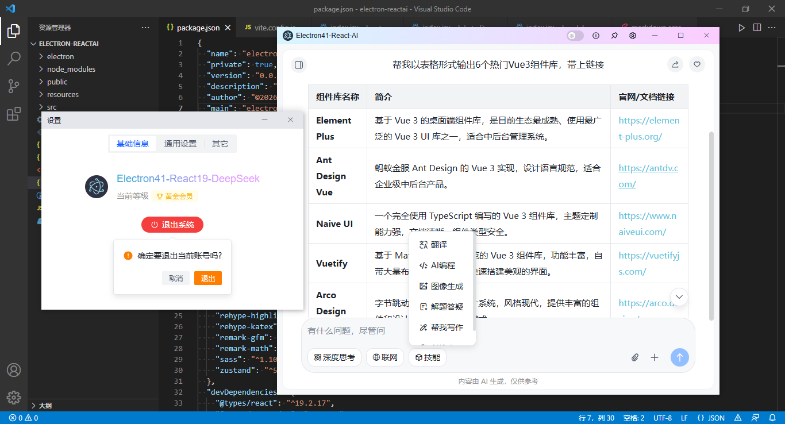Screen dimensions: 785x424
Task: Toggle 联网 web search mode
Action: 385,357
